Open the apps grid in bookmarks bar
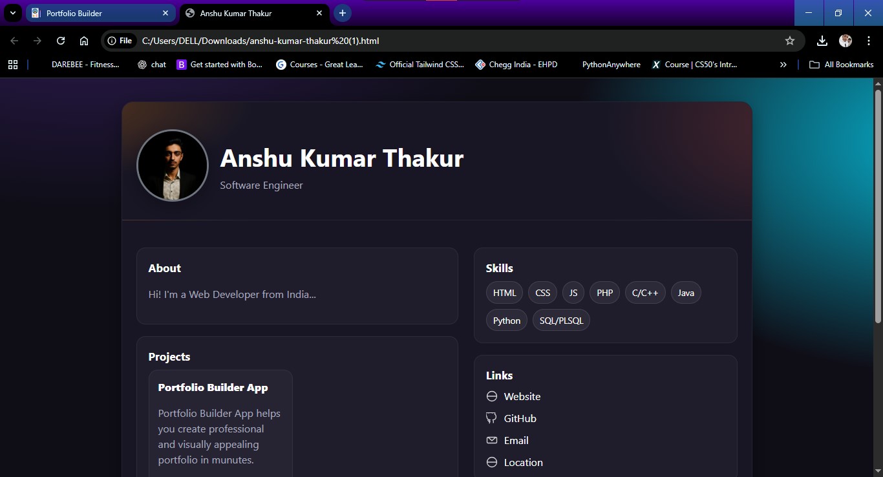The height and width of the screenshot is (477, 883). point(13,65)
